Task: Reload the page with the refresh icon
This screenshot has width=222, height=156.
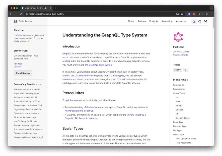Action: coord(21,14)
